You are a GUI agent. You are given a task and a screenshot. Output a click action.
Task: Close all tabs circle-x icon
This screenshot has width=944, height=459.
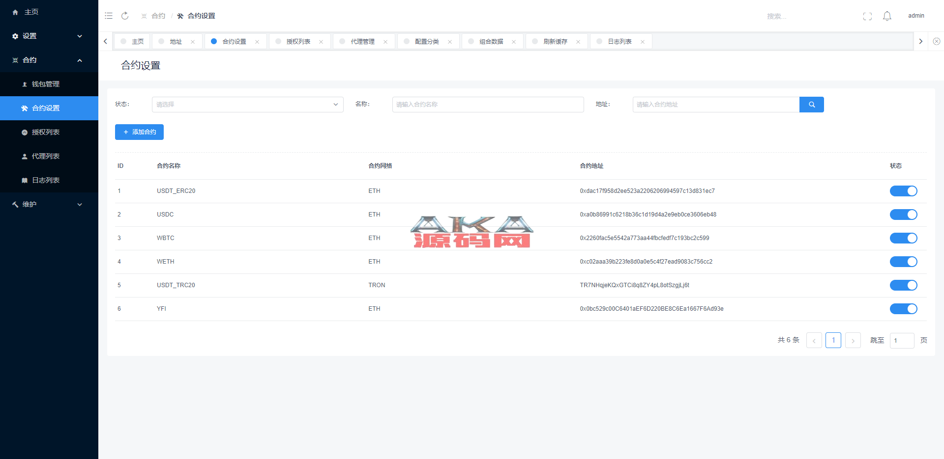pos(936,42)
